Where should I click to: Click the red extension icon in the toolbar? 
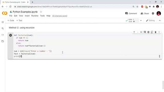coord(142,7)
